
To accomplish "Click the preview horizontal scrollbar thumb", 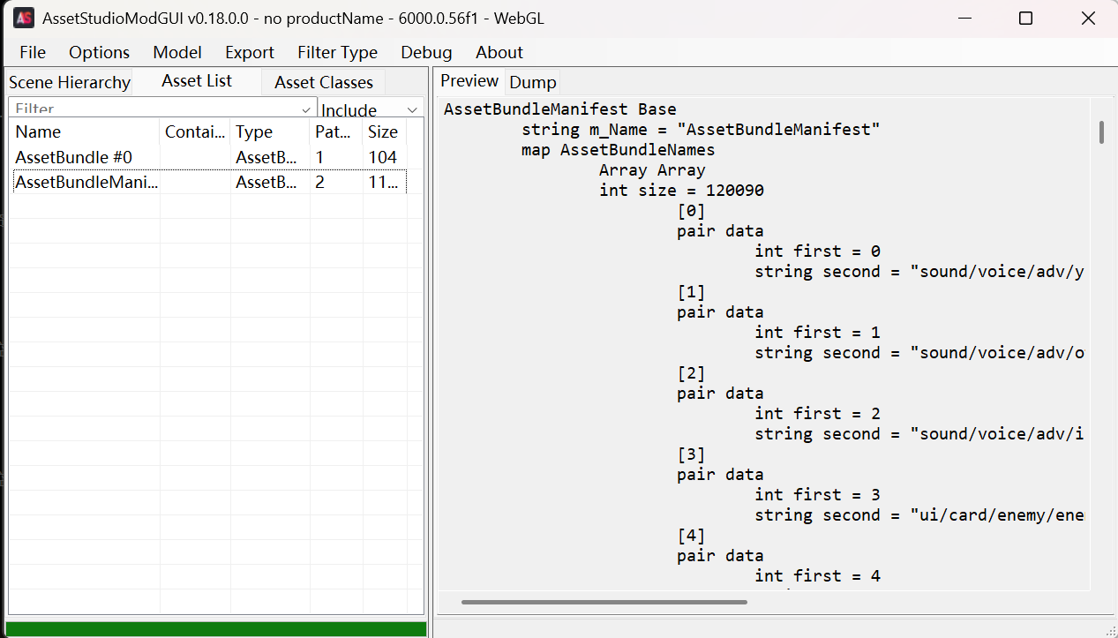I will click(604, 603).
